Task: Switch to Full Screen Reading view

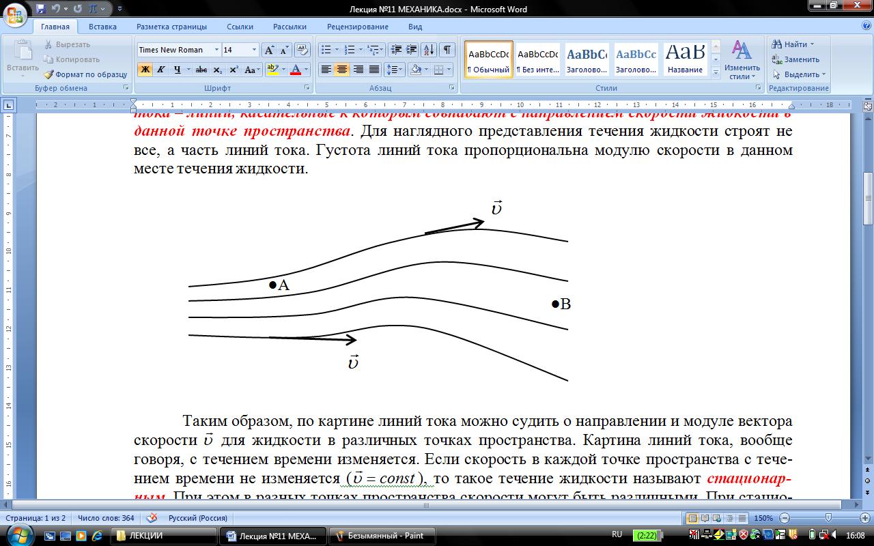Action: pos(705,518)
